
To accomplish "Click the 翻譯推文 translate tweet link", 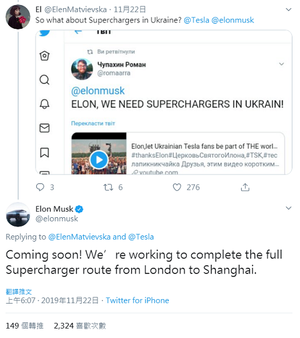I will (x=19, y=292).
